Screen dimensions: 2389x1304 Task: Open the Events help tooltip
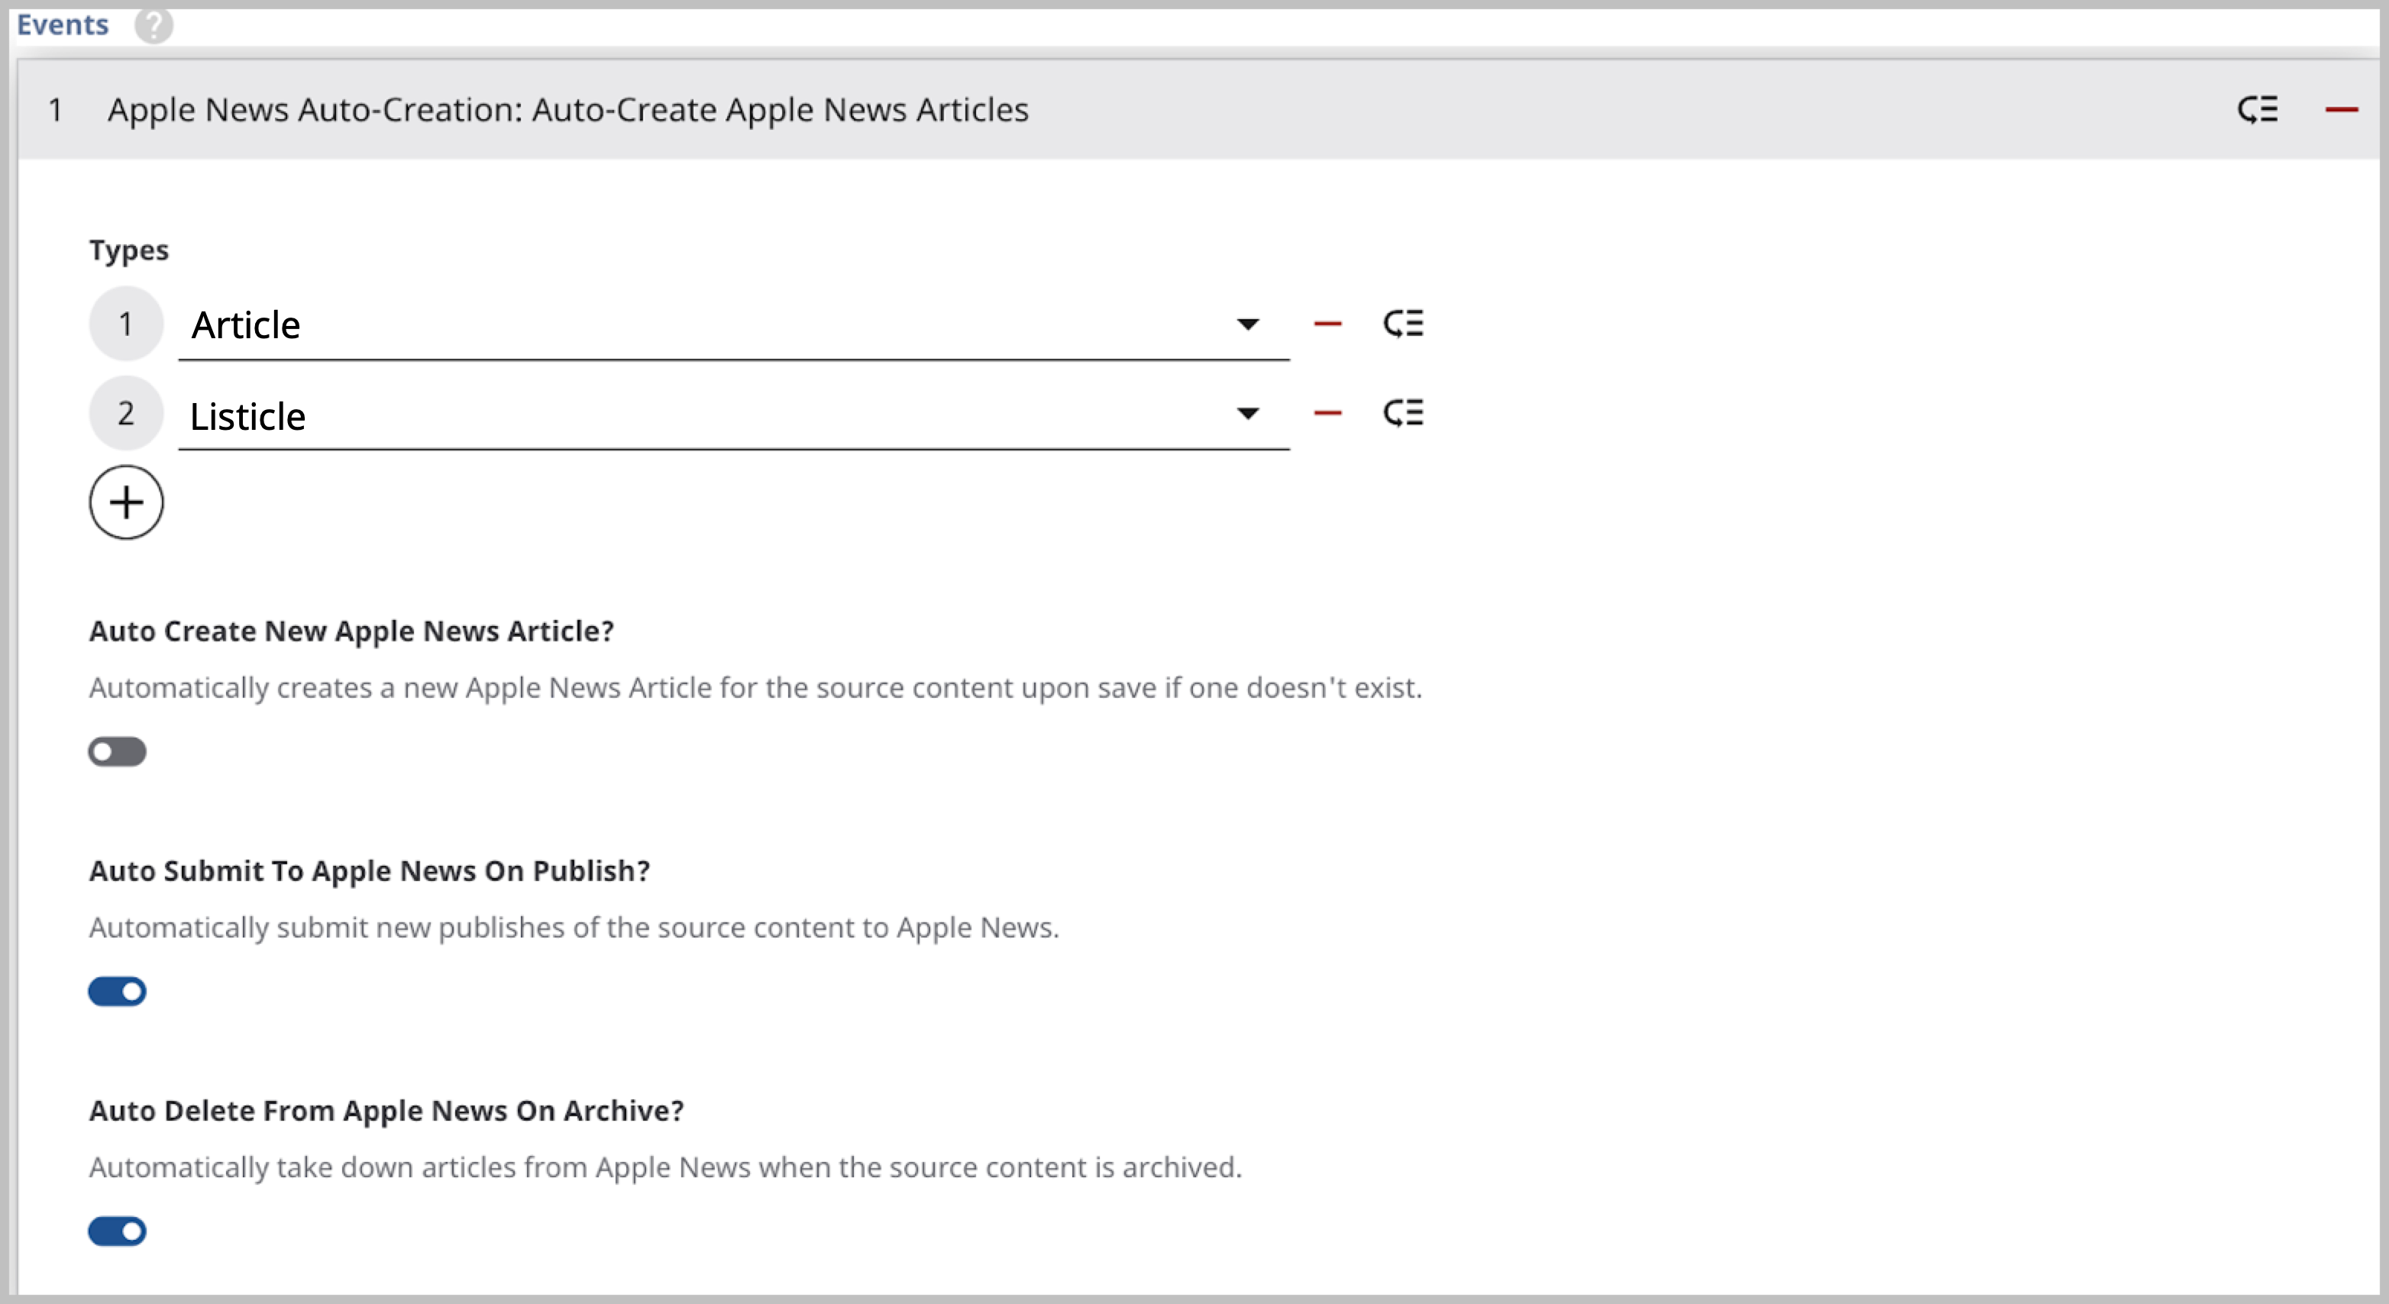pyautogui.click(x=154, y=26)
